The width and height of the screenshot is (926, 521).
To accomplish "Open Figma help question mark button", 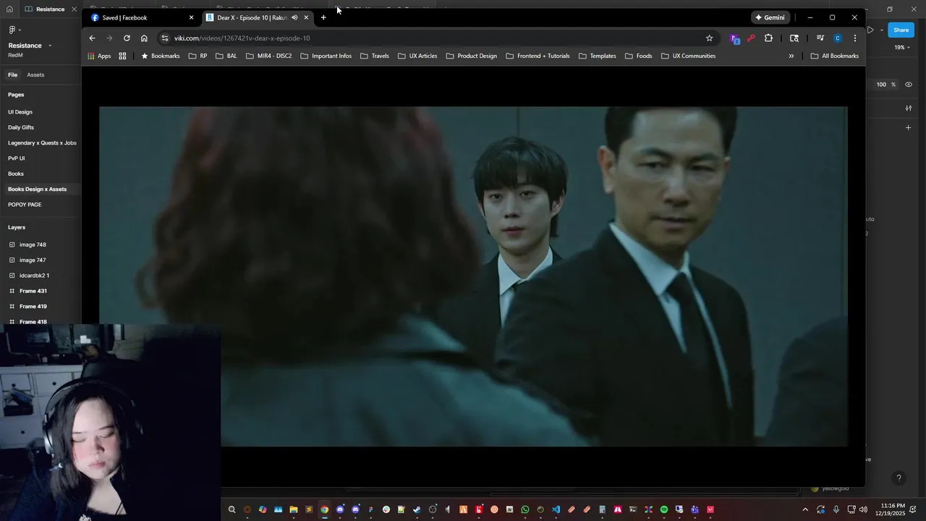I will coord(899,478).
